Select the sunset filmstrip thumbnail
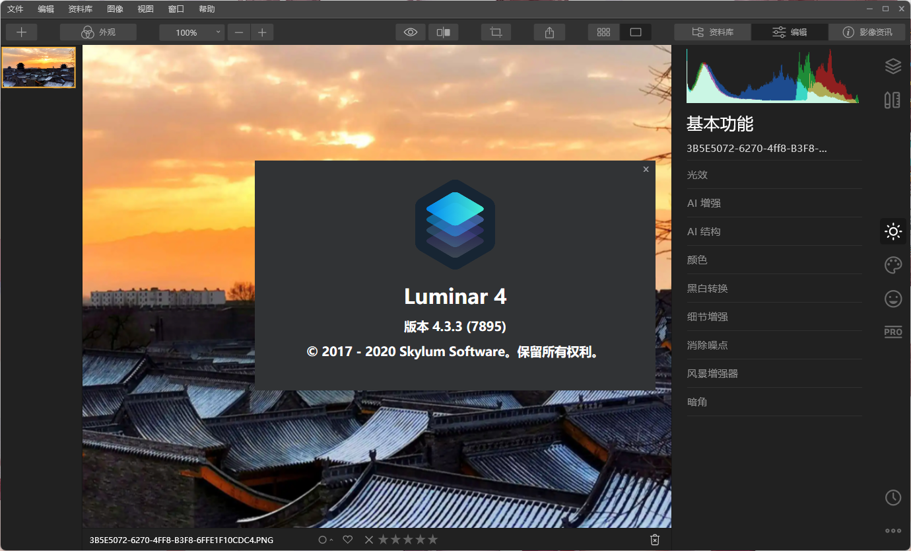 39,67
